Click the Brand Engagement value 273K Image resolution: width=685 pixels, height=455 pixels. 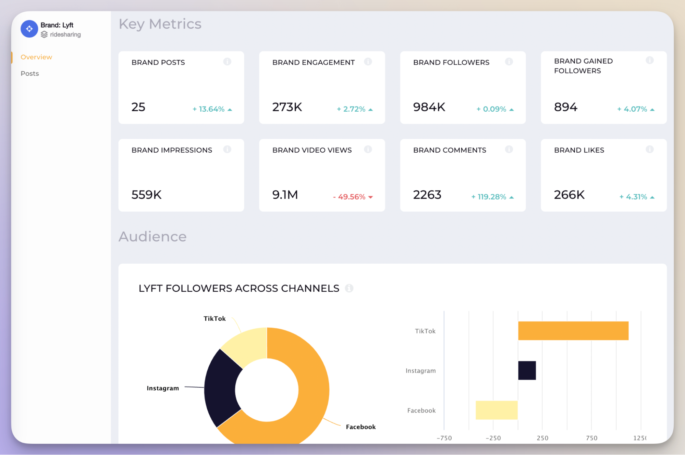pos(287,107)
